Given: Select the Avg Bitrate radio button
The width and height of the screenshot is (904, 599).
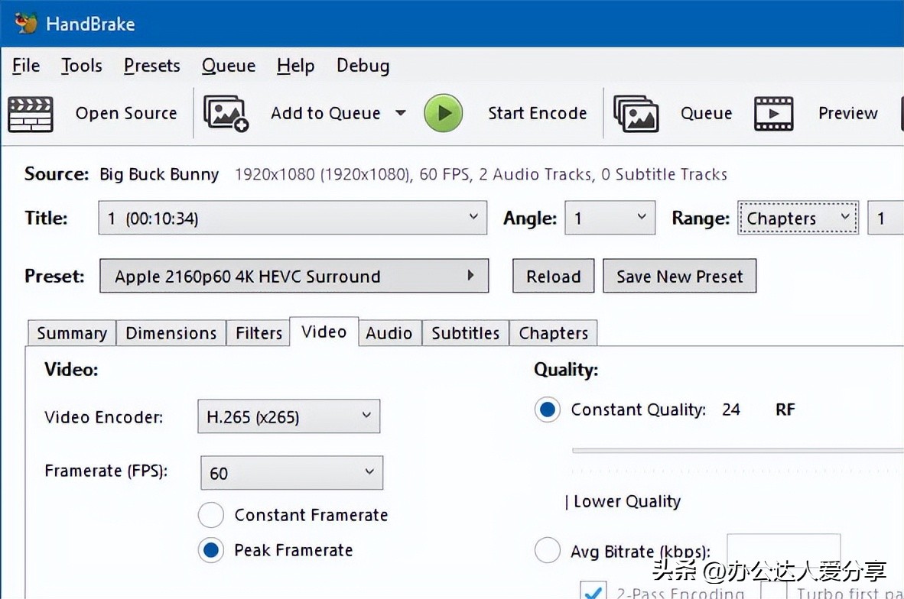Looking at the screenshot, I should pyautogui.click(x=547, y=551).
